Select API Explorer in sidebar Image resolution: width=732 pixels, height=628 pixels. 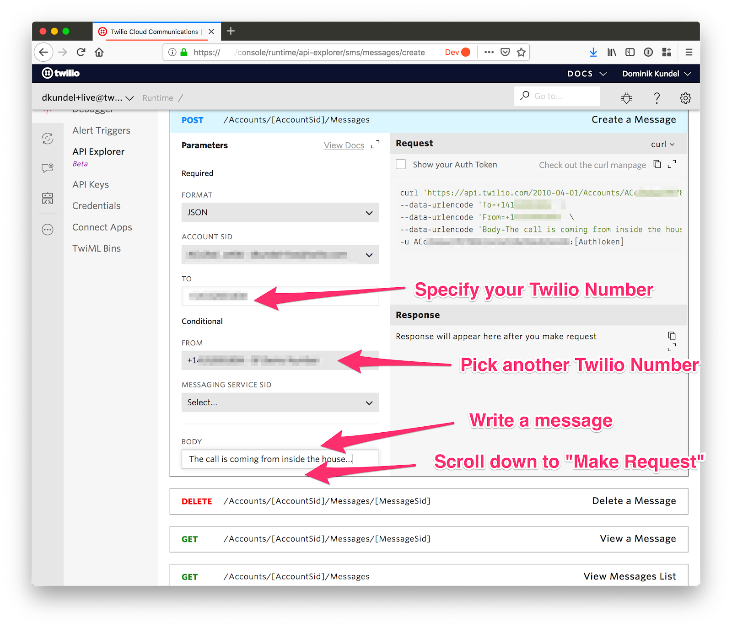[98, 151]
